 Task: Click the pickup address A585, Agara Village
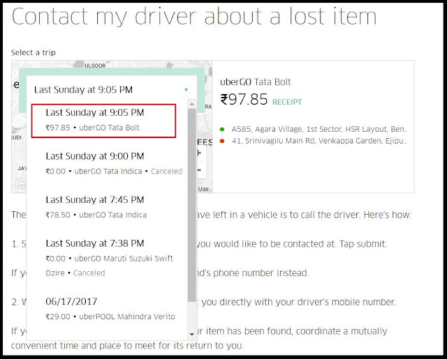pyautogui.click(x=319, y=130)
